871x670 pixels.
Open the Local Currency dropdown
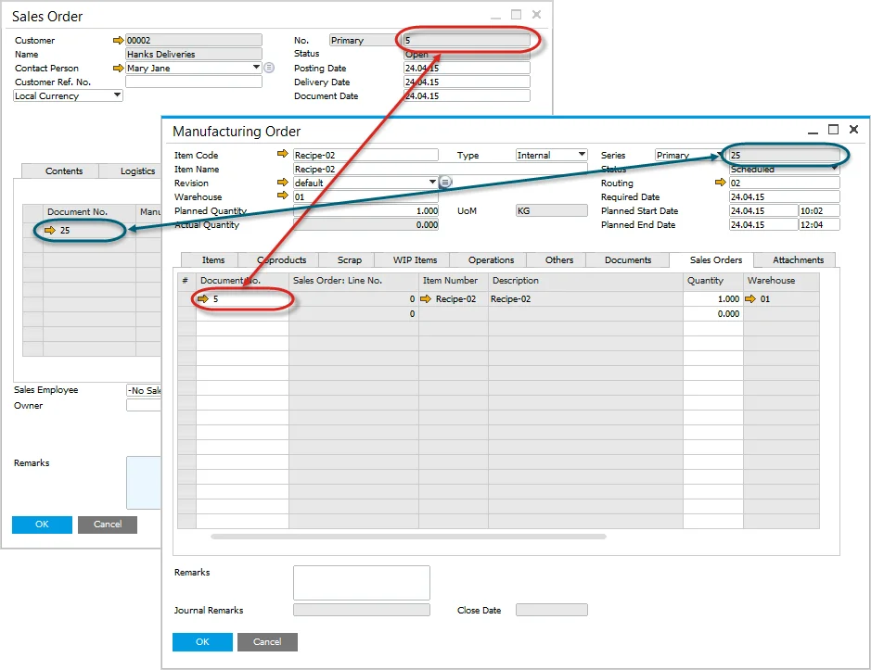[x=117, y=95]
